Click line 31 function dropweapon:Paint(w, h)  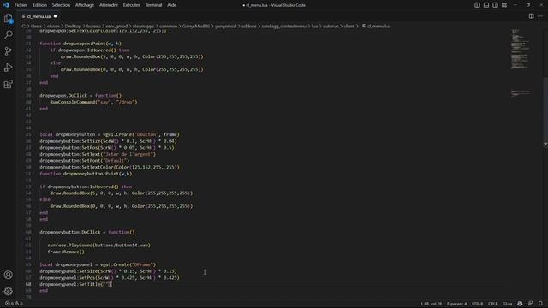[80, 44]
